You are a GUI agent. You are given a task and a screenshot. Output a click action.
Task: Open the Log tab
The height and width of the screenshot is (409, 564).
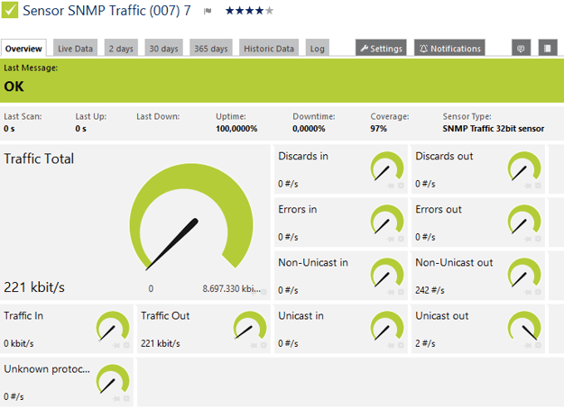point(318,48)
